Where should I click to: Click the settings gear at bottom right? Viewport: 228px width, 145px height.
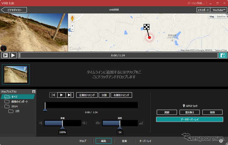point(221,141)
